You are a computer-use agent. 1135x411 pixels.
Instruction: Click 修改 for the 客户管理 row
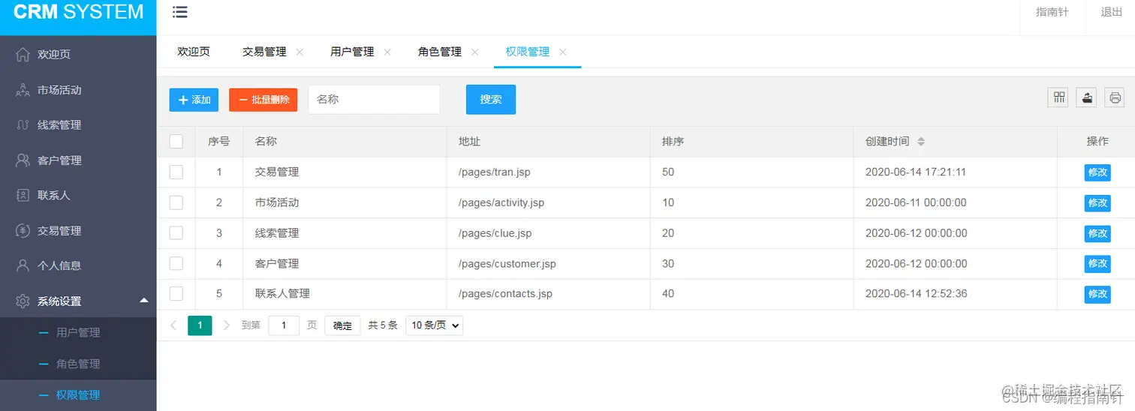1097,264
